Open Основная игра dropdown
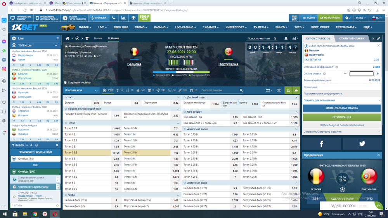 point(81,90)
